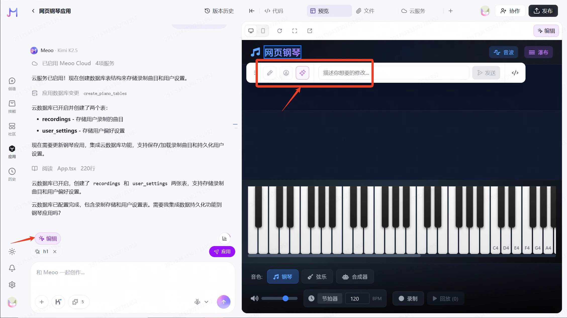Switch to mobile device preview

(x=263, y=31)
